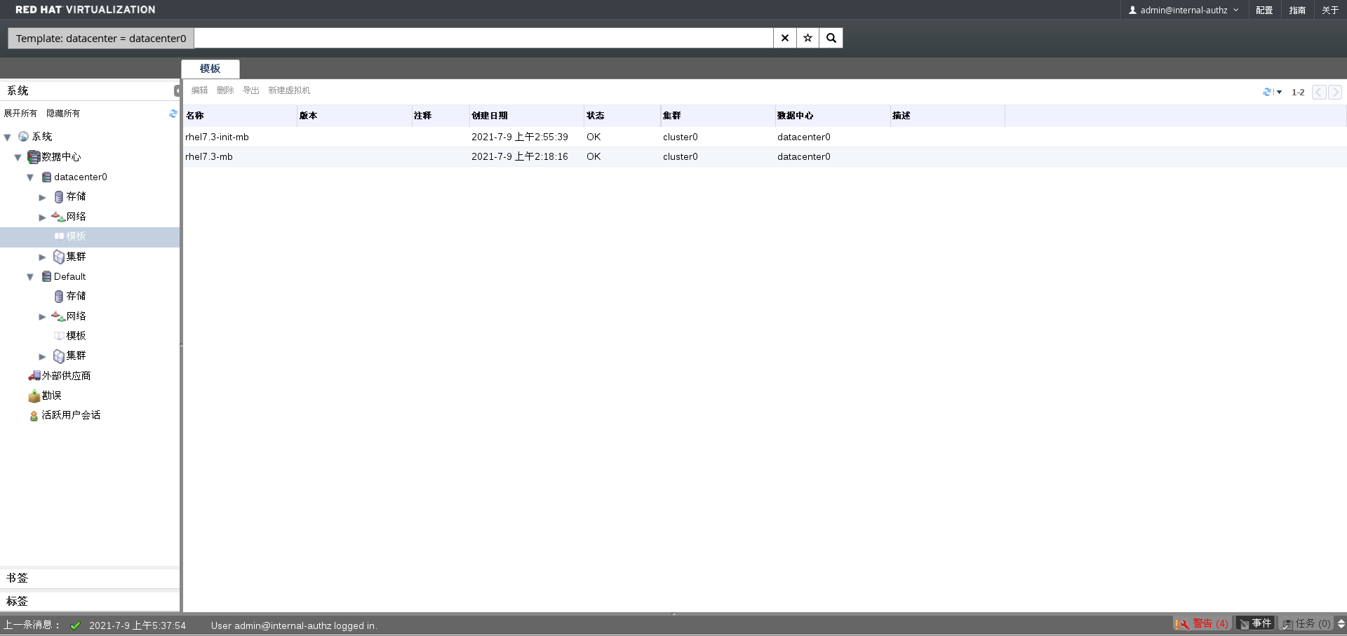Open the bookmark star icon in search bar
This screenshot has height=636, width=1347.
tap(807, 38)
